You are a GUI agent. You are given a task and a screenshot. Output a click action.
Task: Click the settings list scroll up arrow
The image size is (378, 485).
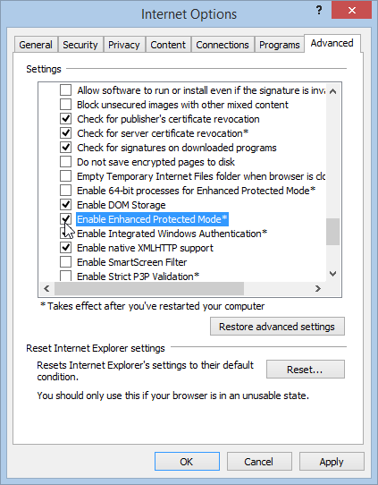[x=332, y=91]
